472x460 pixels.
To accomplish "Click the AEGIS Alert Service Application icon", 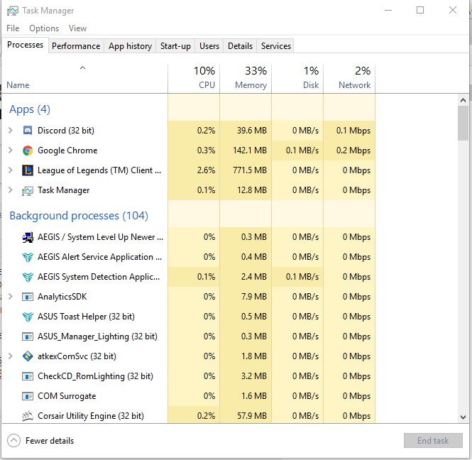I will coord(28,258).
